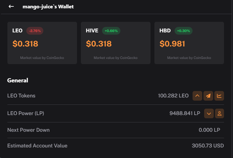The image size is (233, 158).
Task: Select the LEO price card
Action: tap(42, 43)
